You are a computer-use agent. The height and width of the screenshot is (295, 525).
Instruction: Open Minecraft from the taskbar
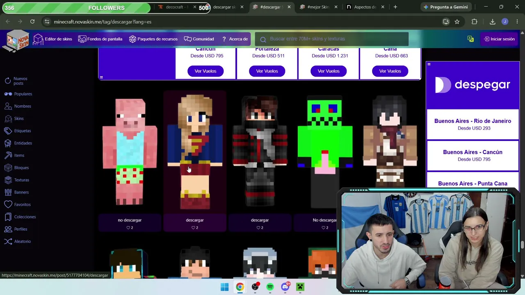300,287
